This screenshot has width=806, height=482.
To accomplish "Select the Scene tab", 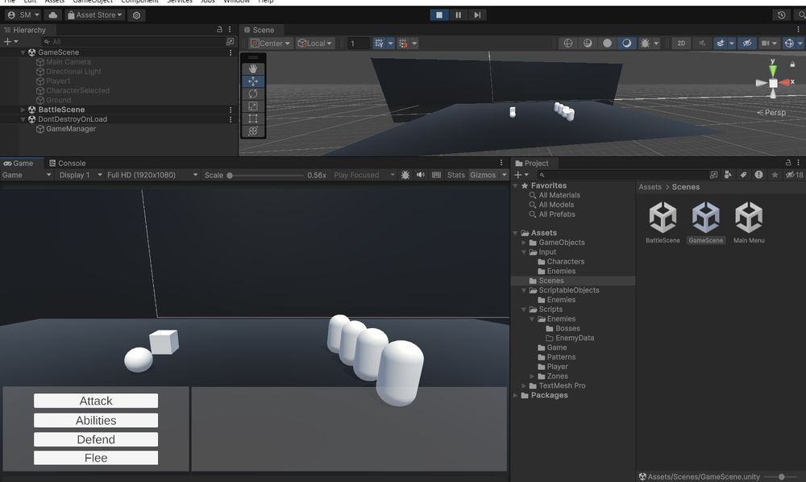I will tap(259, 30).
